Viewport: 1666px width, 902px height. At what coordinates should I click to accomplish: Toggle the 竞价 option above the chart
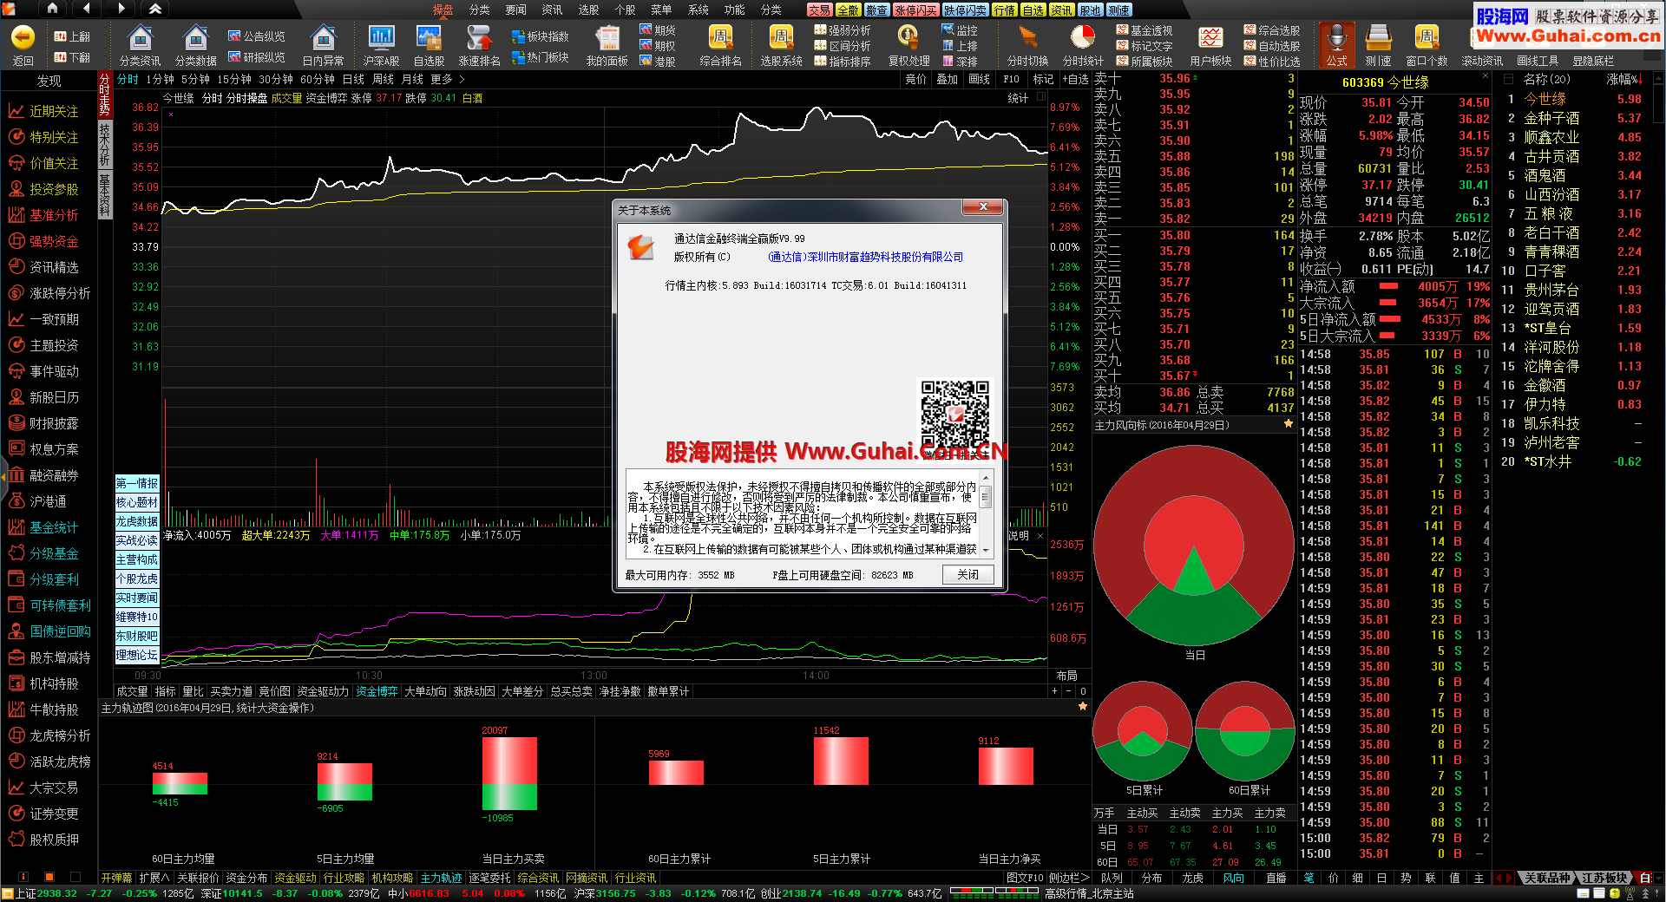click(915, 79)
